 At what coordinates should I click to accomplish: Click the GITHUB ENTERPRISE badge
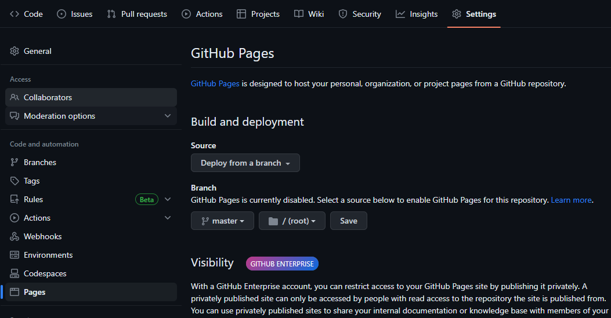click(282, 264)
